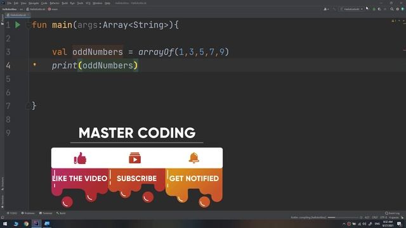Change indentation via 4 spaces indicator
The height and width of the screenshot is (228, 406).
[394, 218]
